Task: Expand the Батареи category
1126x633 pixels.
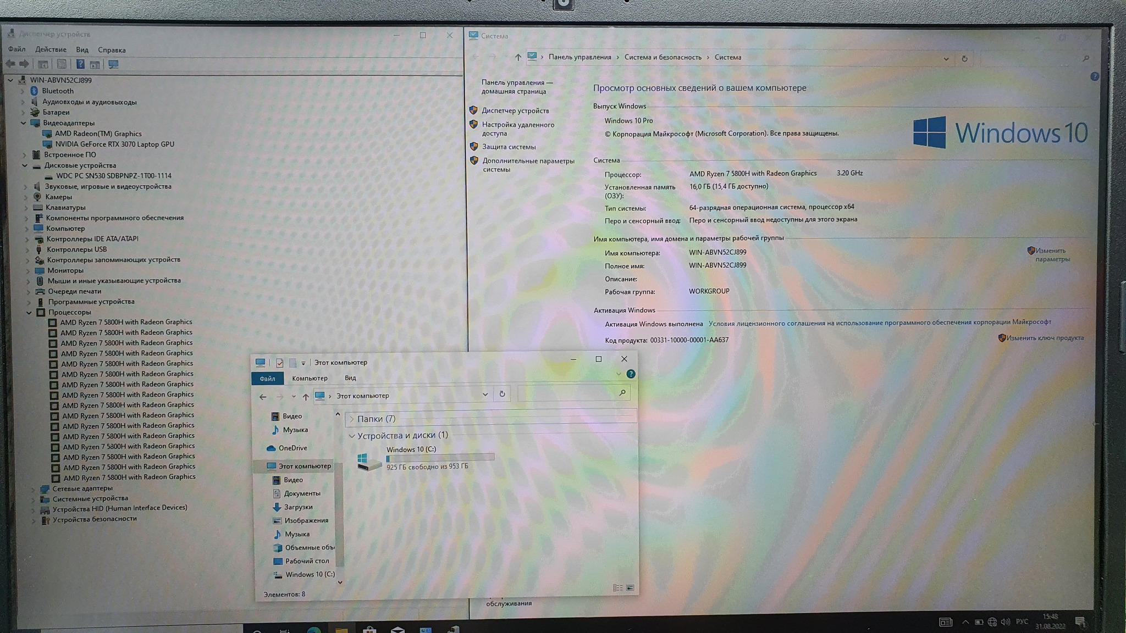Action: pyautogui.click(x=23, y=112)
